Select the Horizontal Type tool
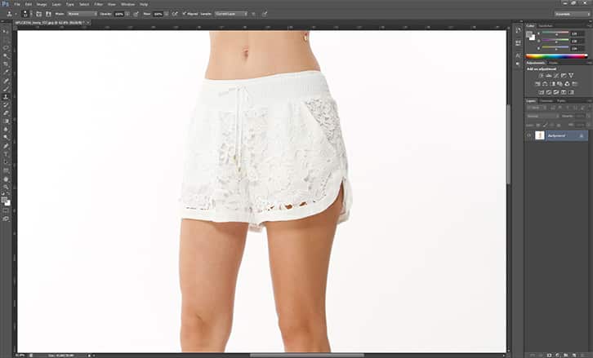The image size is (593, 358). (x=7, y=153)
